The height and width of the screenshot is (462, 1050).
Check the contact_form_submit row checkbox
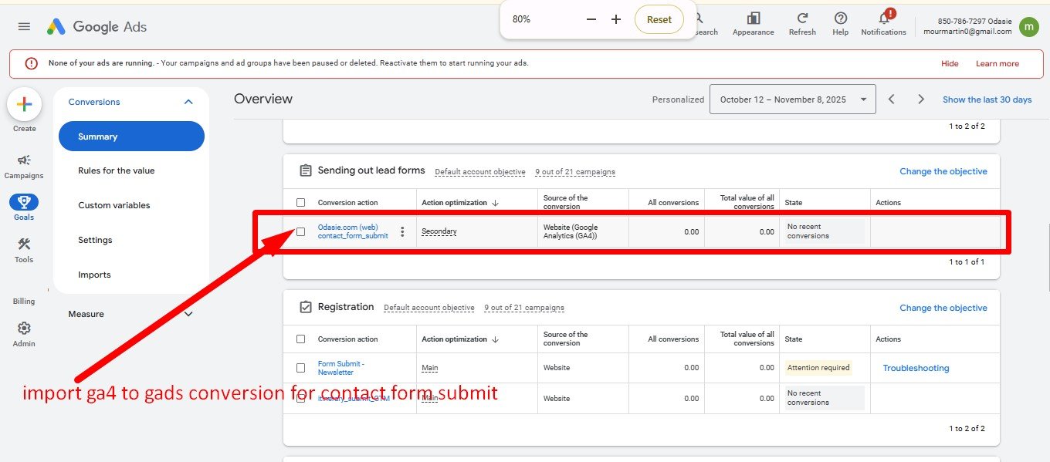(x=300, y=231)
